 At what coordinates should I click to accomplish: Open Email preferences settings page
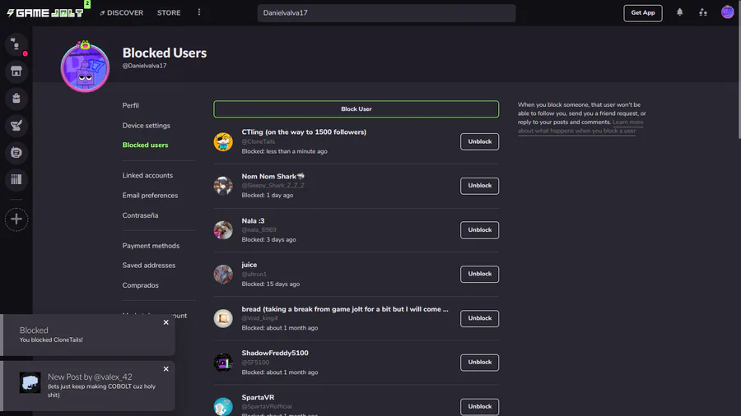pos(150,196)
